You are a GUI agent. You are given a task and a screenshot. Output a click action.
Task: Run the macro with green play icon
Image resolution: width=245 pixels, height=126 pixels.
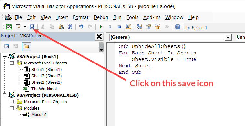tap(101, 27)
